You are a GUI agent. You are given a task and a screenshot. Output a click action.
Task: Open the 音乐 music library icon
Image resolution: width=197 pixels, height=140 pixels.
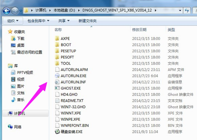13,100
